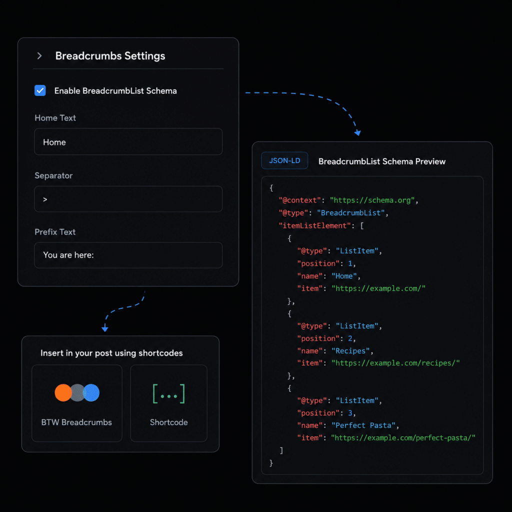Click the "name": "Perfect Pasta" line

348,425
